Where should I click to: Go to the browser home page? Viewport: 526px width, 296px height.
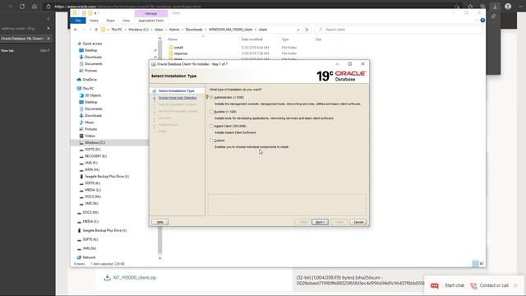[35, 7]
